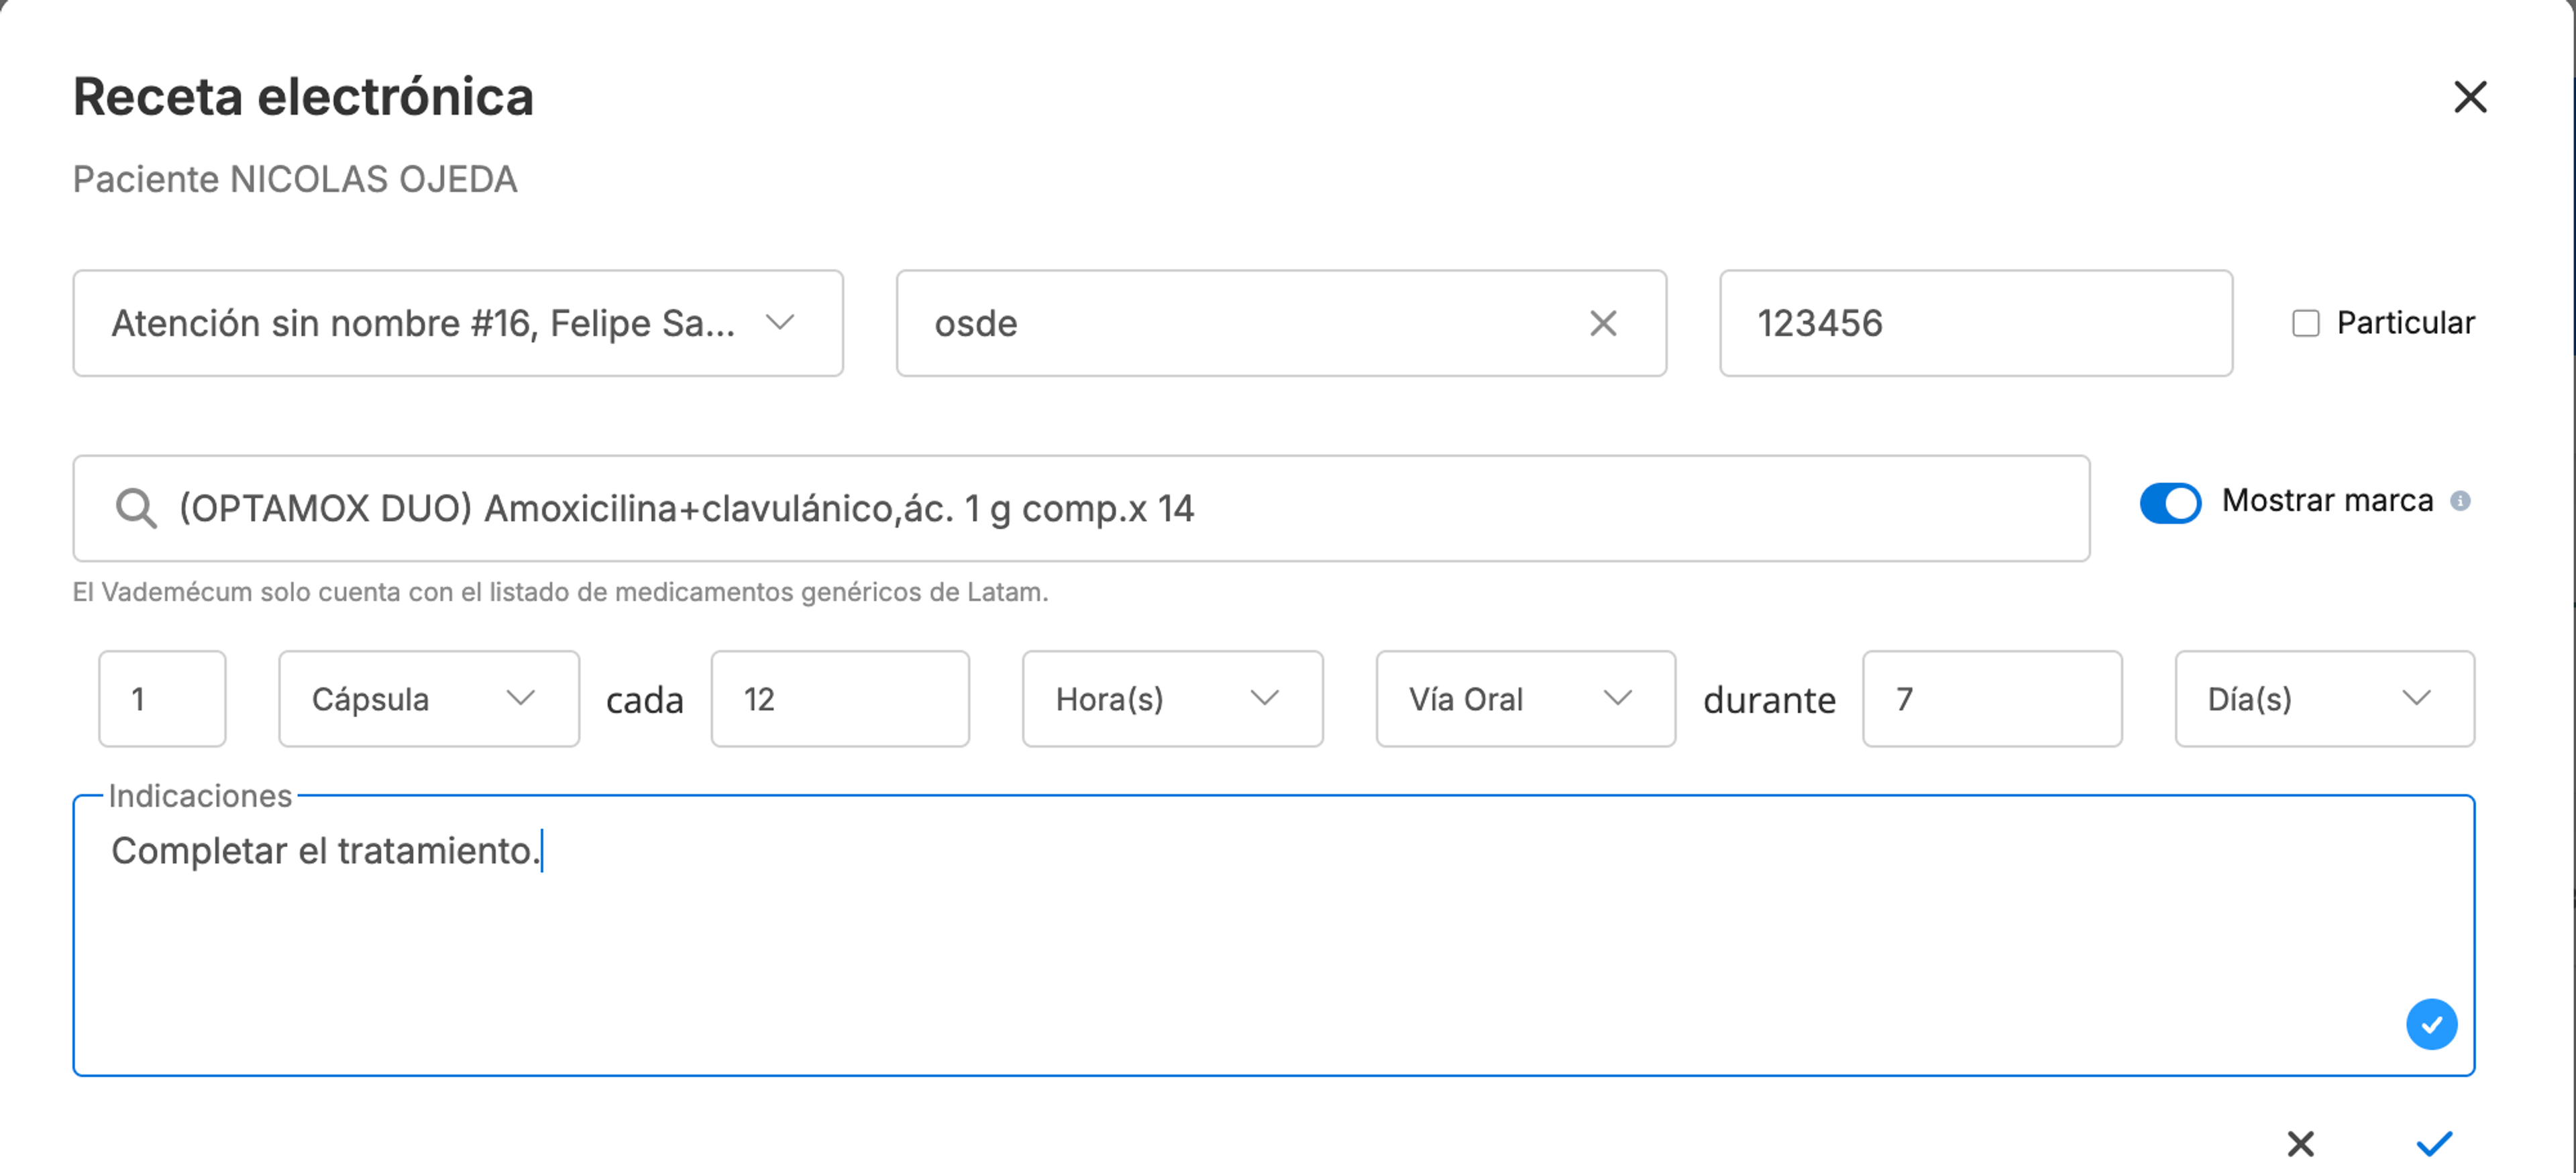
Task: Click the Receta electrónica heading
Action: point(304,97)
